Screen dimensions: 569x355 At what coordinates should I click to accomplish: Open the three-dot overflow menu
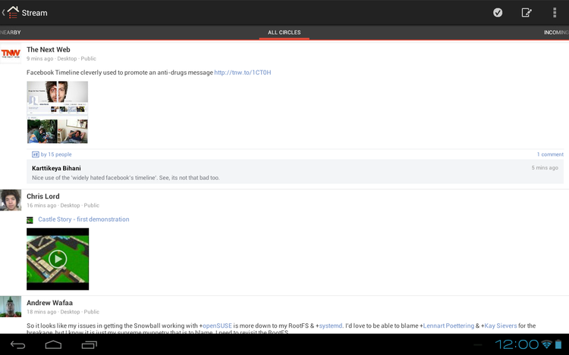(x=555, y=12)
